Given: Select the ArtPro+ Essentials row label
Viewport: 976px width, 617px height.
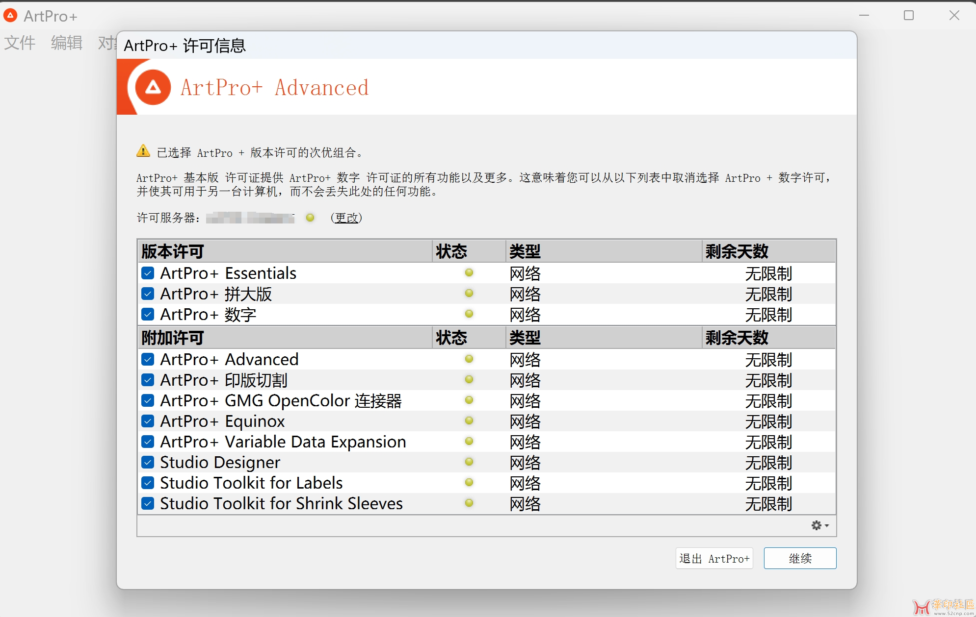Looking at the screenshot, I should [228, 273].
